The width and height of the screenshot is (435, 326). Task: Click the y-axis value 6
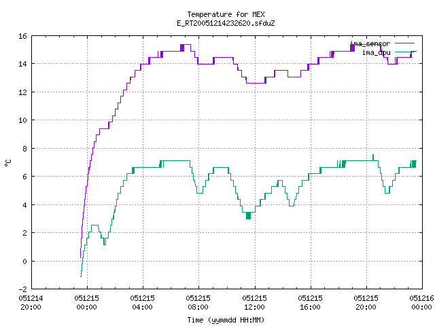point(24,177)
